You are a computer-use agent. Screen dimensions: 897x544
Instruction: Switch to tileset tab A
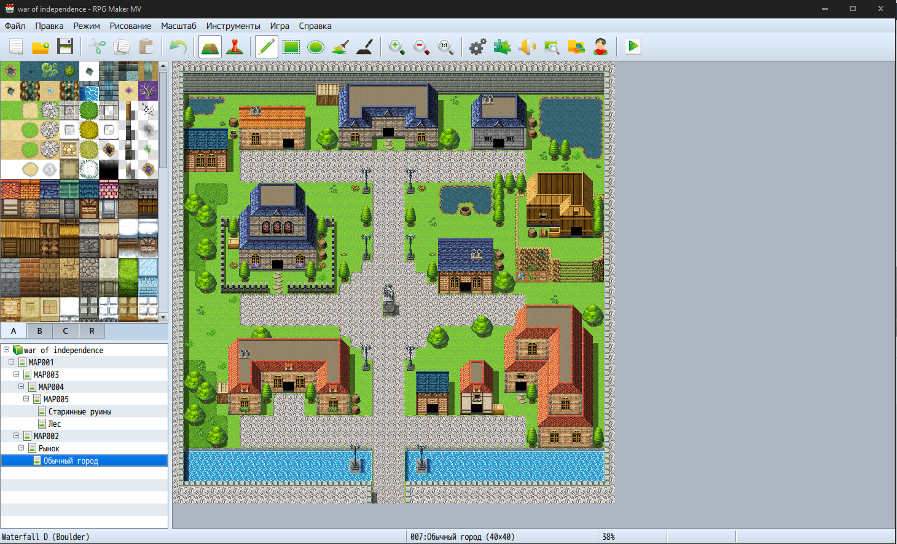(x=14, y=331)
